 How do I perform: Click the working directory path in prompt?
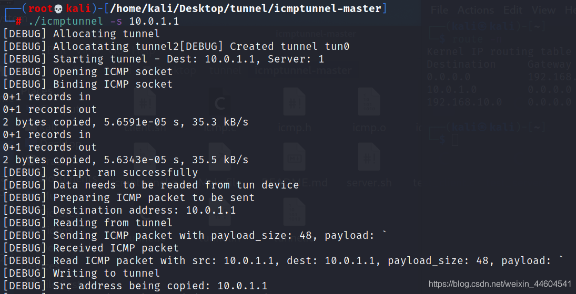[x=245, y=9]
